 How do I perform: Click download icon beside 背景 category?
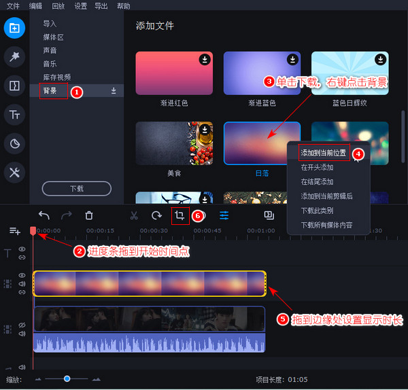pos(114,90)
